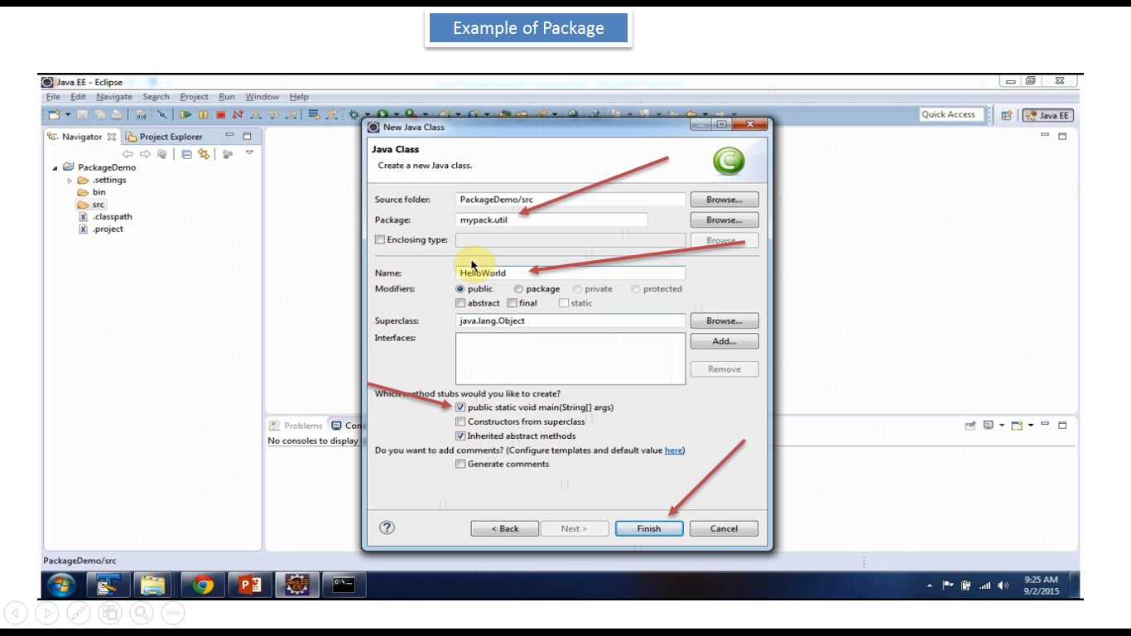
Task: Click the binary 010 toolbar icon
Action: point(141,115)
